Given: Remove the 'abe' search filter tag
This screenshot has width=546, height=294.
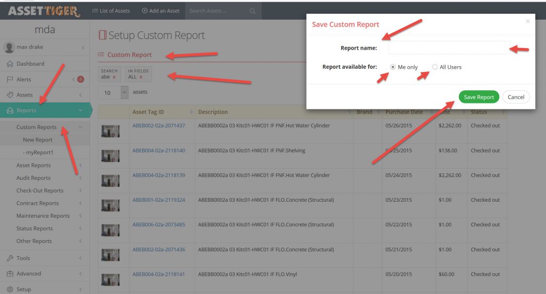Looking at the screenshot, I should [114, 77].
